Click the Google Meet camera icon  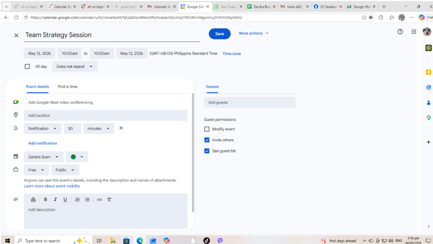[x=16, y=102]
